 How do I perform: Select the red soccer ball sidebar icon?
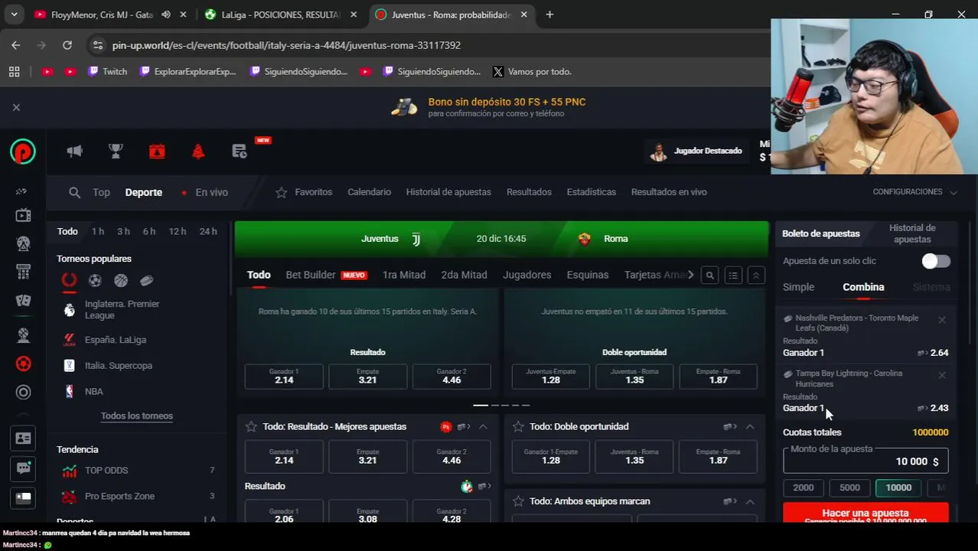click(23, 364)
